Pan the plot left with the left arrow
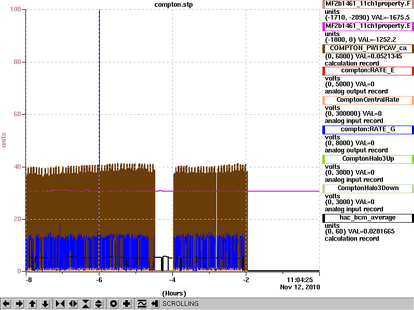Screen dimensions: 414x310 pyautogui.click(x=6, y=304)
